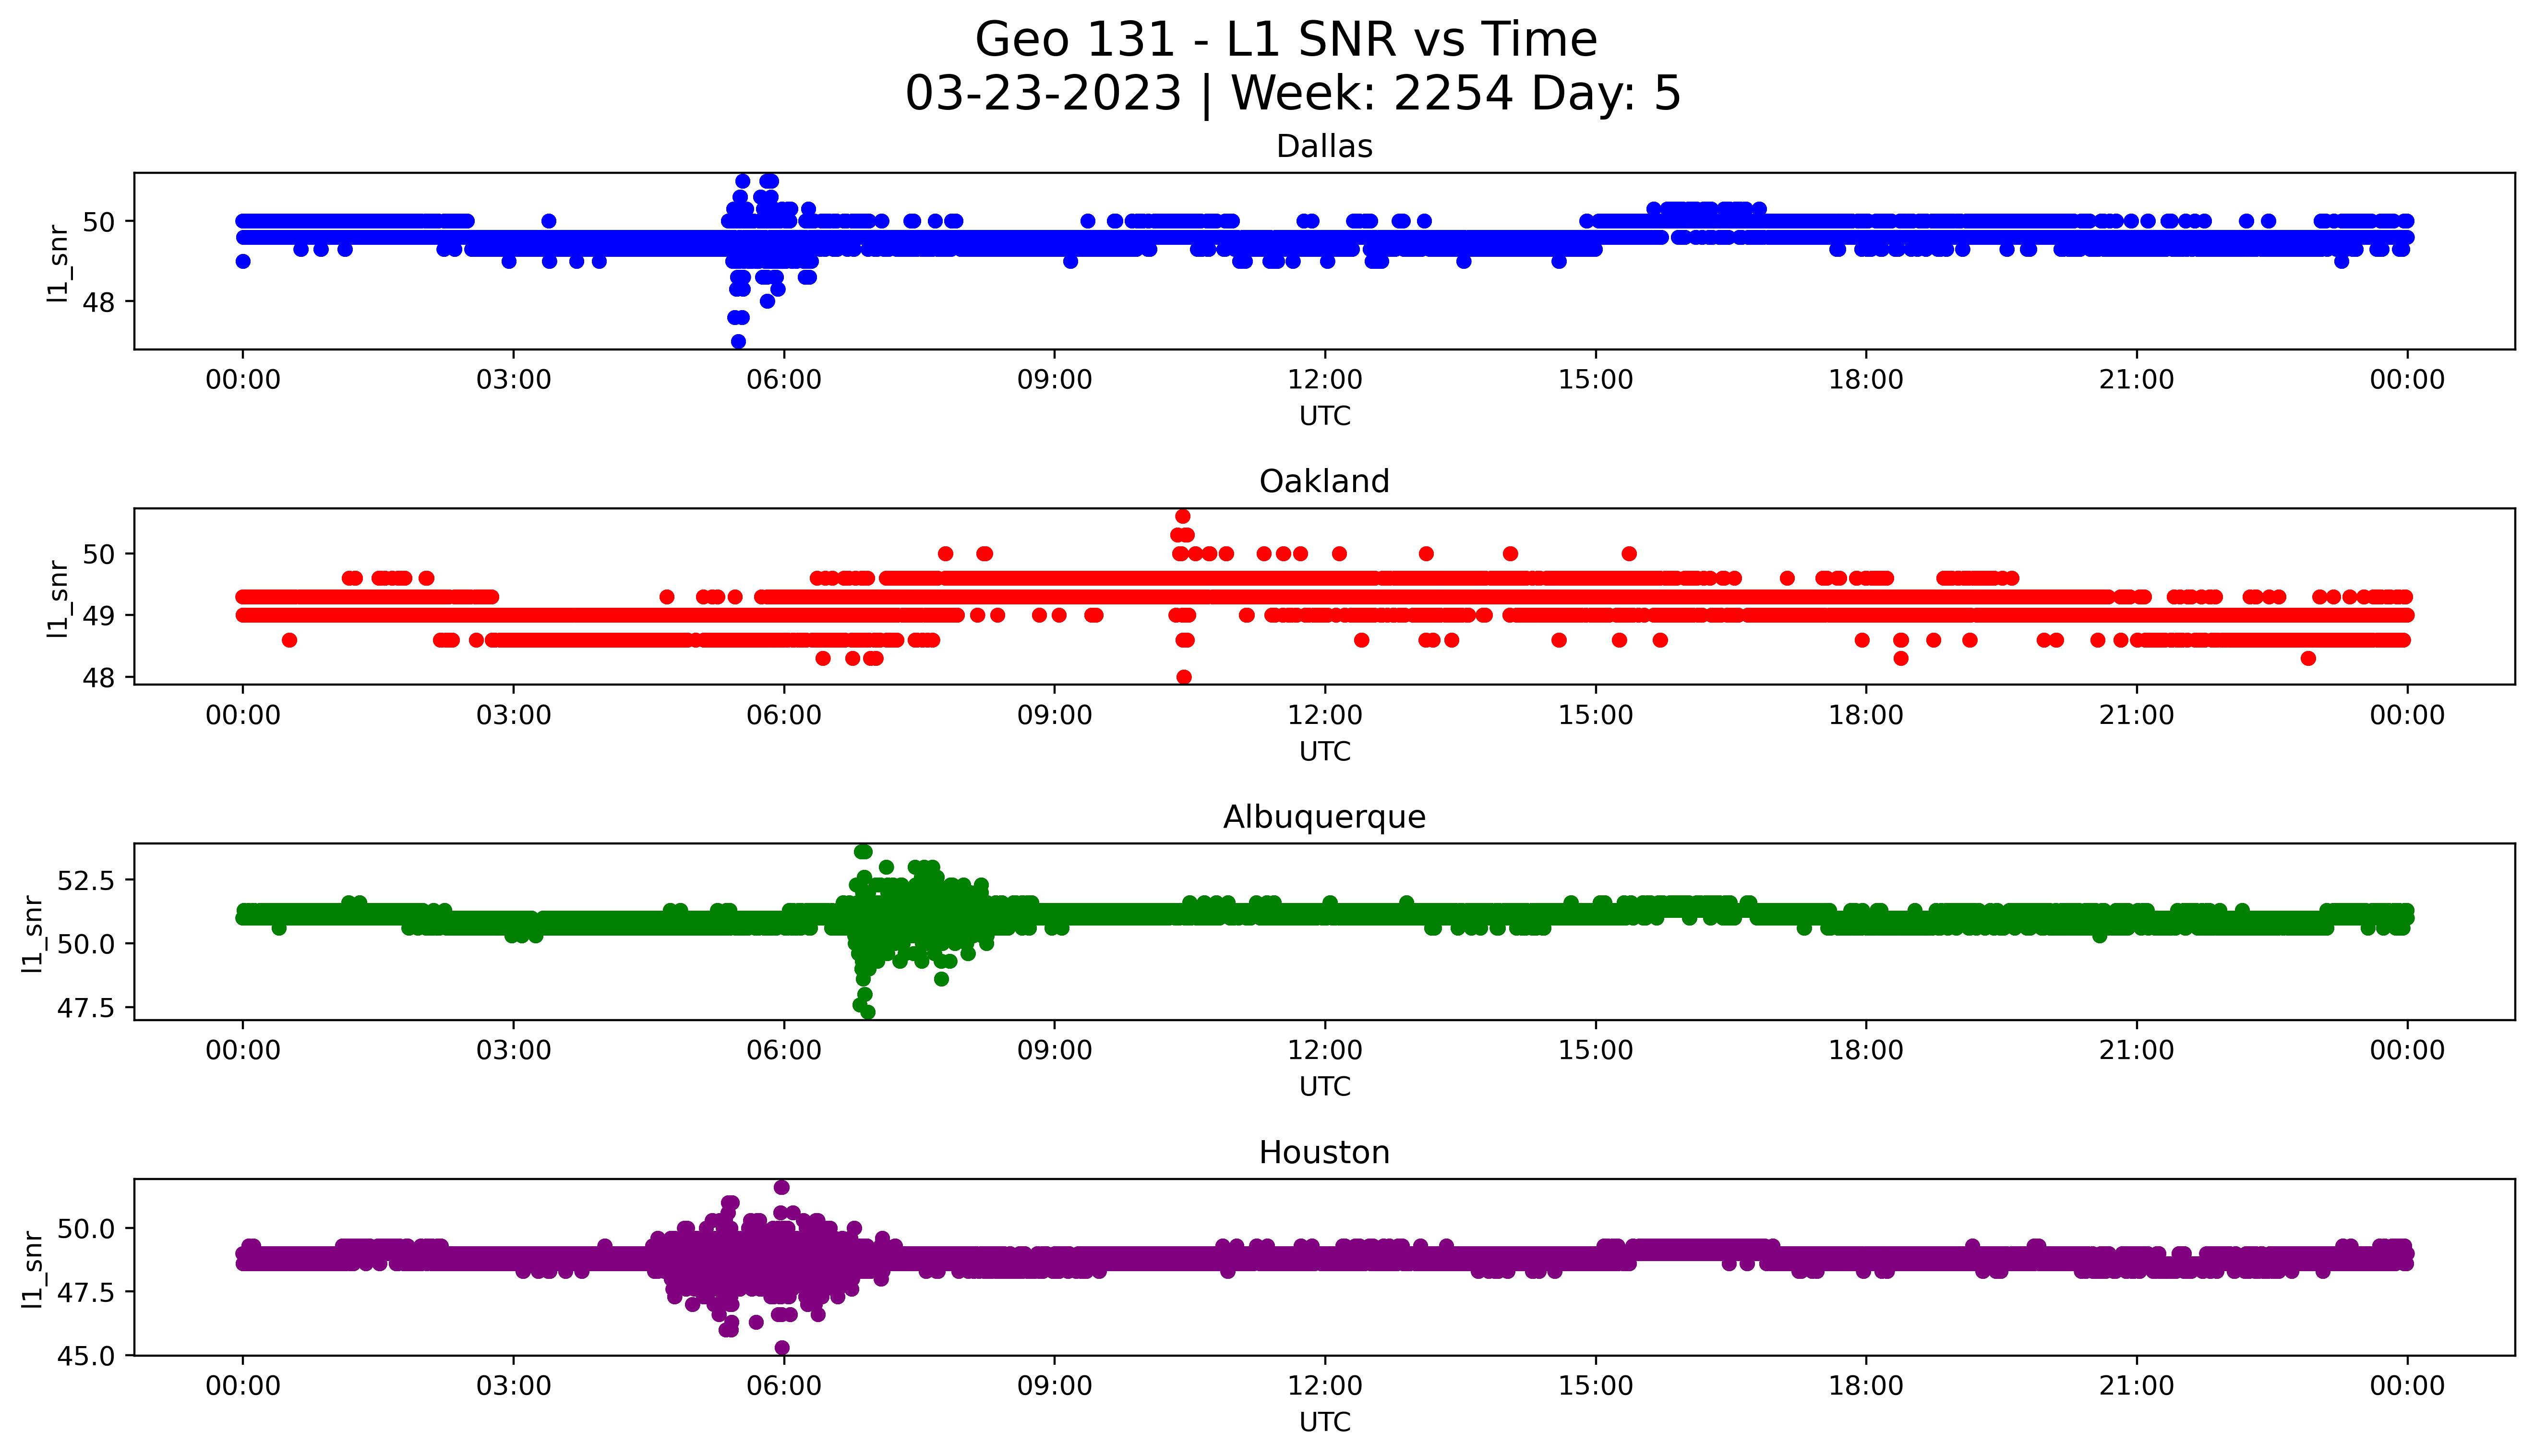
Task: Click the 47.5 y-tick label on Albuquerque plot
Action: [x=87, y=1007]
